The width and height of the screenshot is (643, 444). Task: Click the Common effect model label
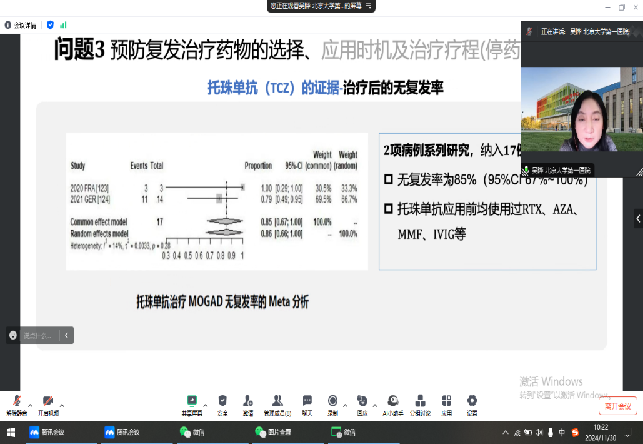99,222
